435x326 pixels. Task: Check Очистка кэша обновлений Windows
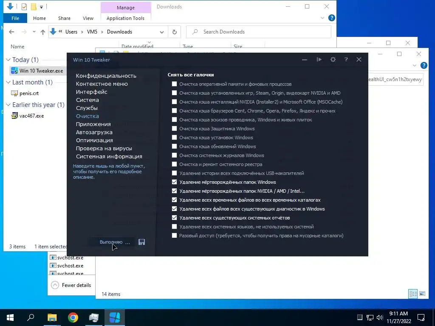tap(174, 146)
